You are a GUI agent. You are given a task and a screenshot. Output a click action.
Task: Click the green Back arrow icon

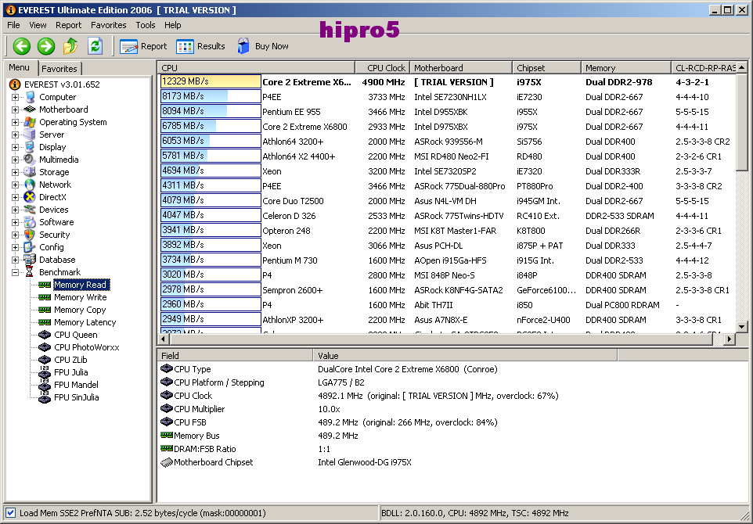point(22,46)
